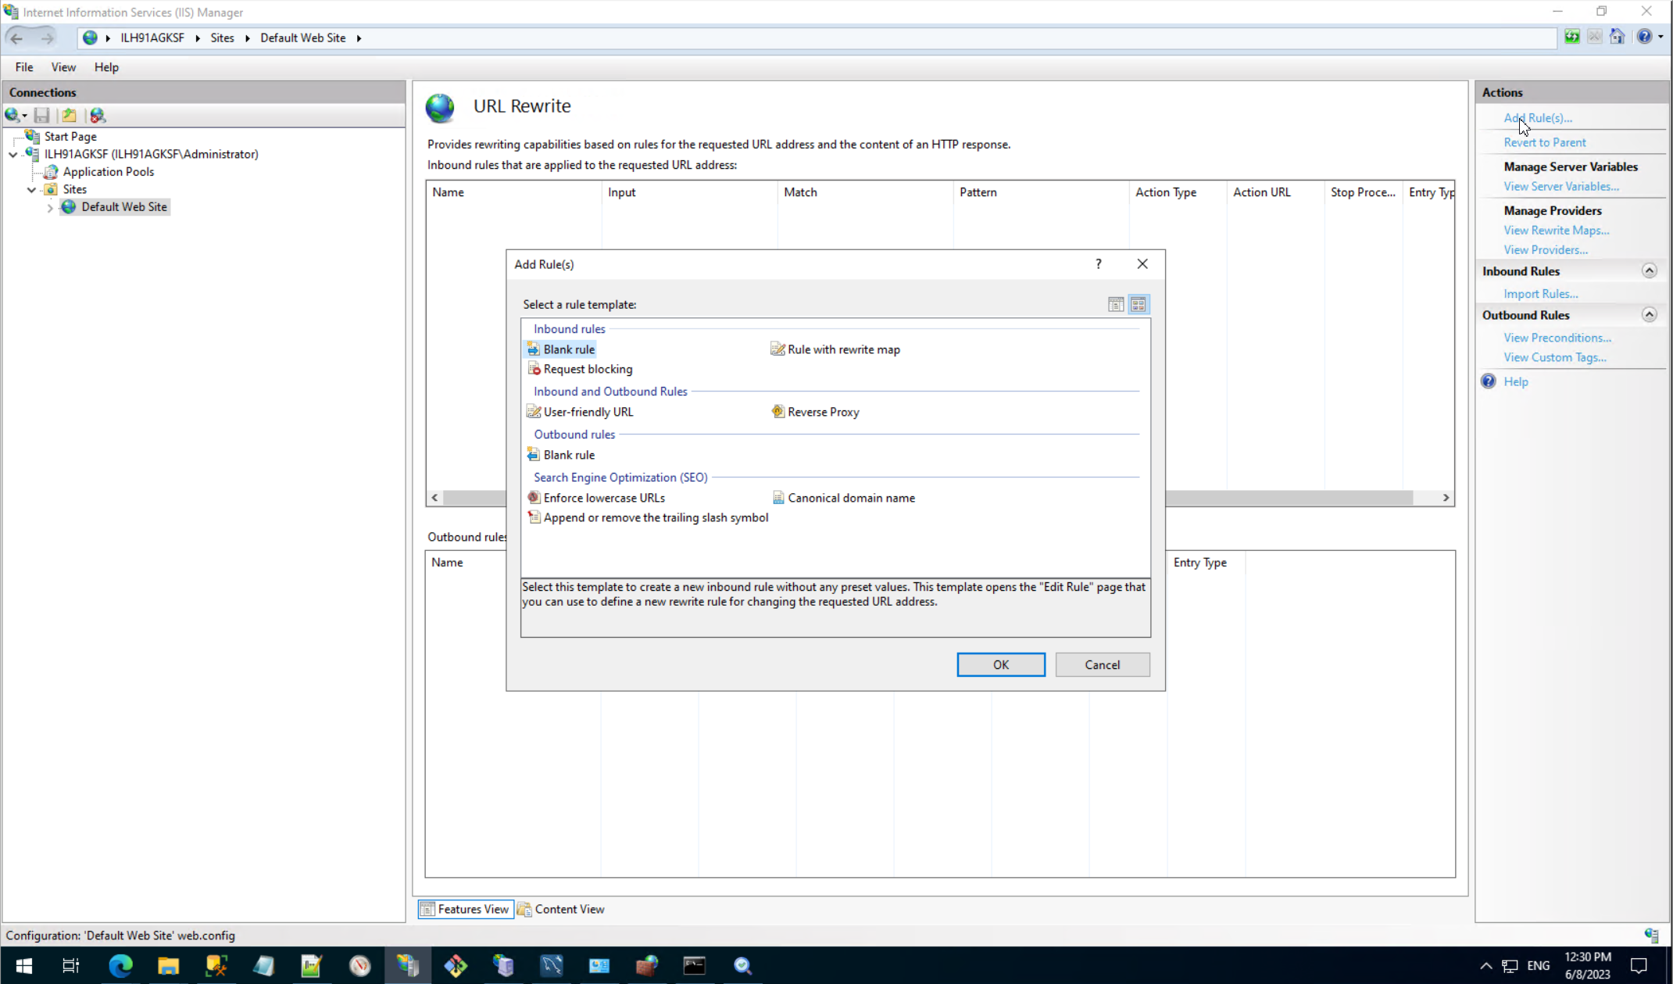Select the Reverse Proxy rule template
The image size is (1673, 984).
coord(822,412)
